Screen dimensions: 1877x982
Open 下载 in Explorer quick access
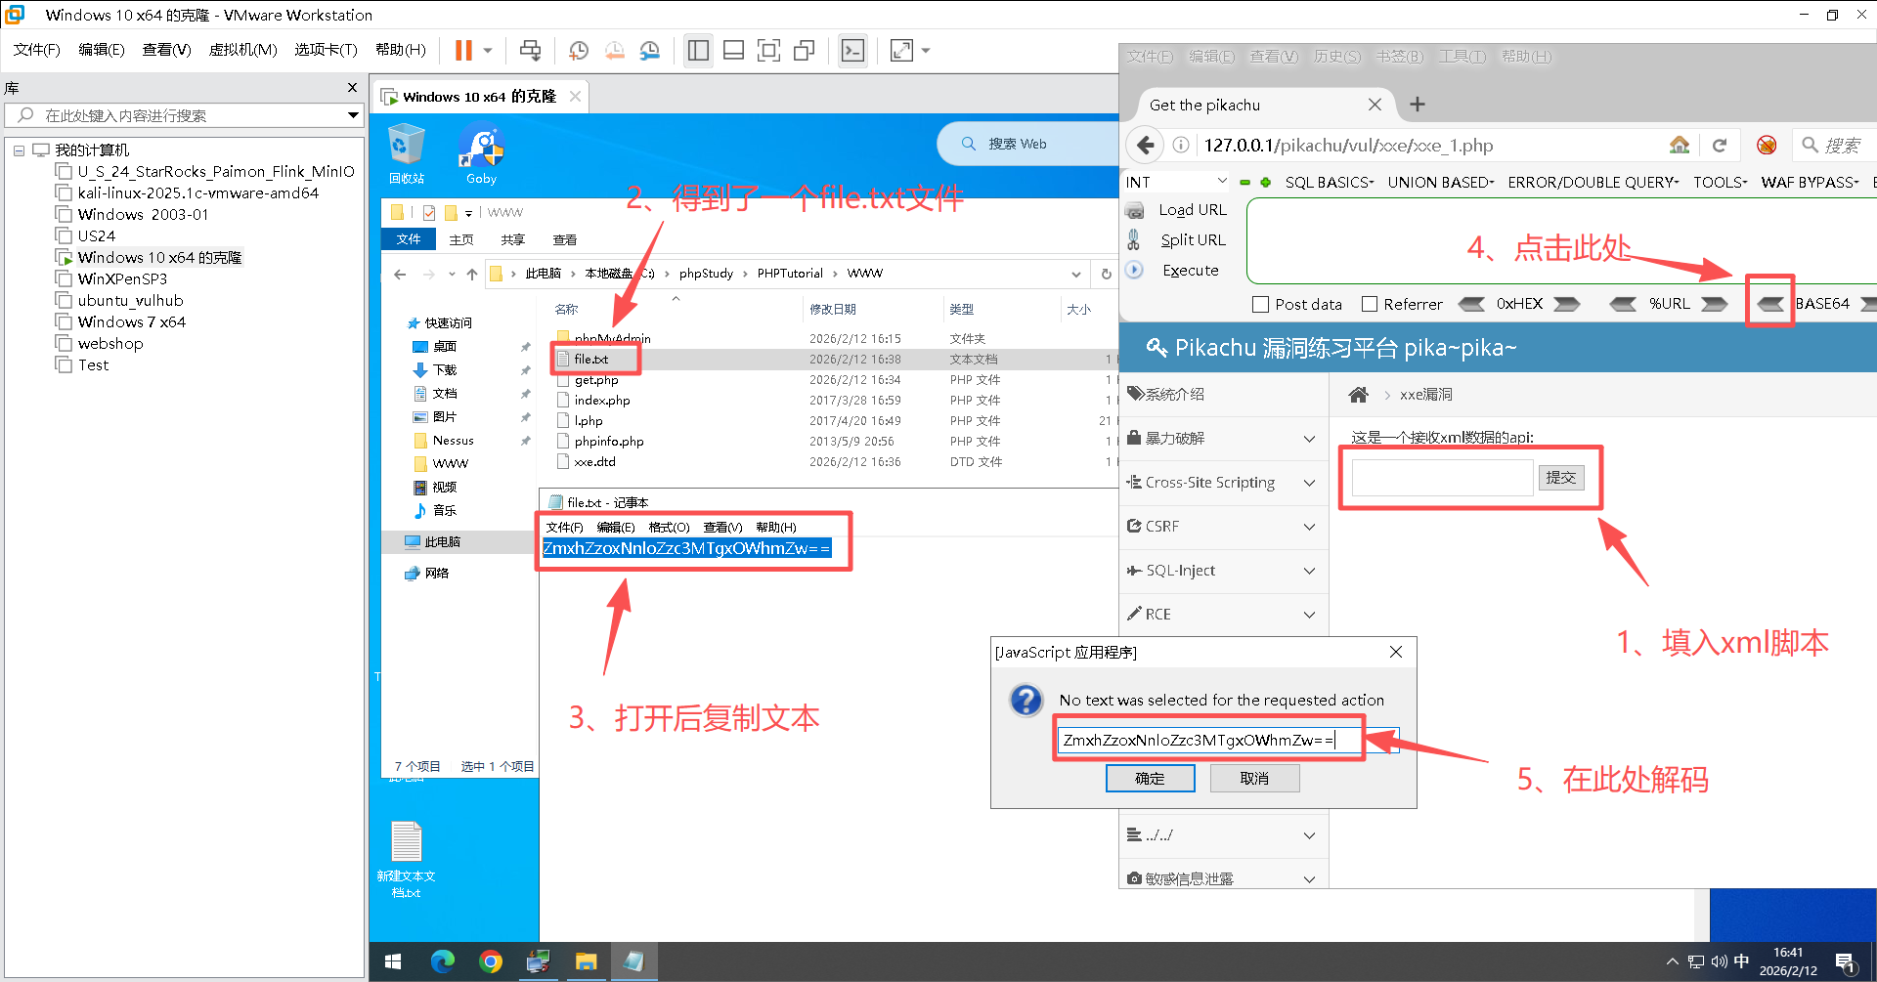pyautogui.click(x=445, y=370)
